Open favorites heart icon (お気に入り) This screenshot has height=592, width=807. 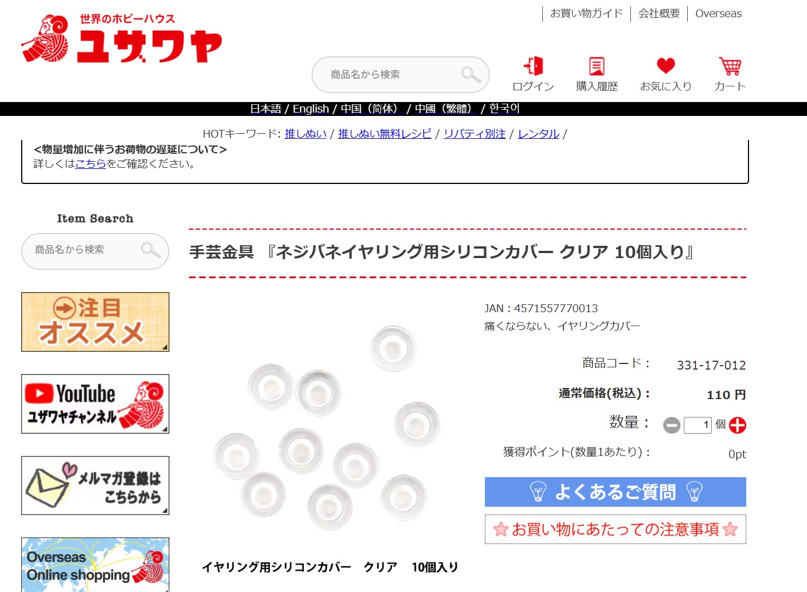[x=665, y=67]
